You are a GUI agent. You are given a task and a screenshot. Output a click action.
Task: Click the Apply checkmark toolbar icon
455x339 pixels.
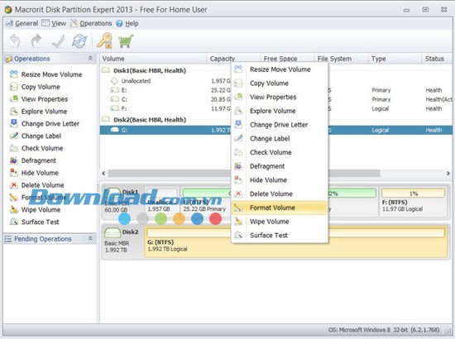pyautogui.click(x=58, y=41)
